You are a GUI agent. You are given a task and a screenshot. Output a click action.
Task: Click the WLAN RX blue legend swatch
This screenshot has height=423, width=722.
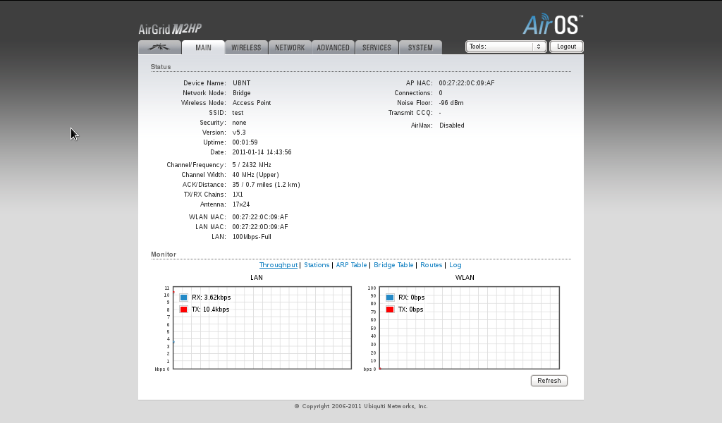click(390, 298)
